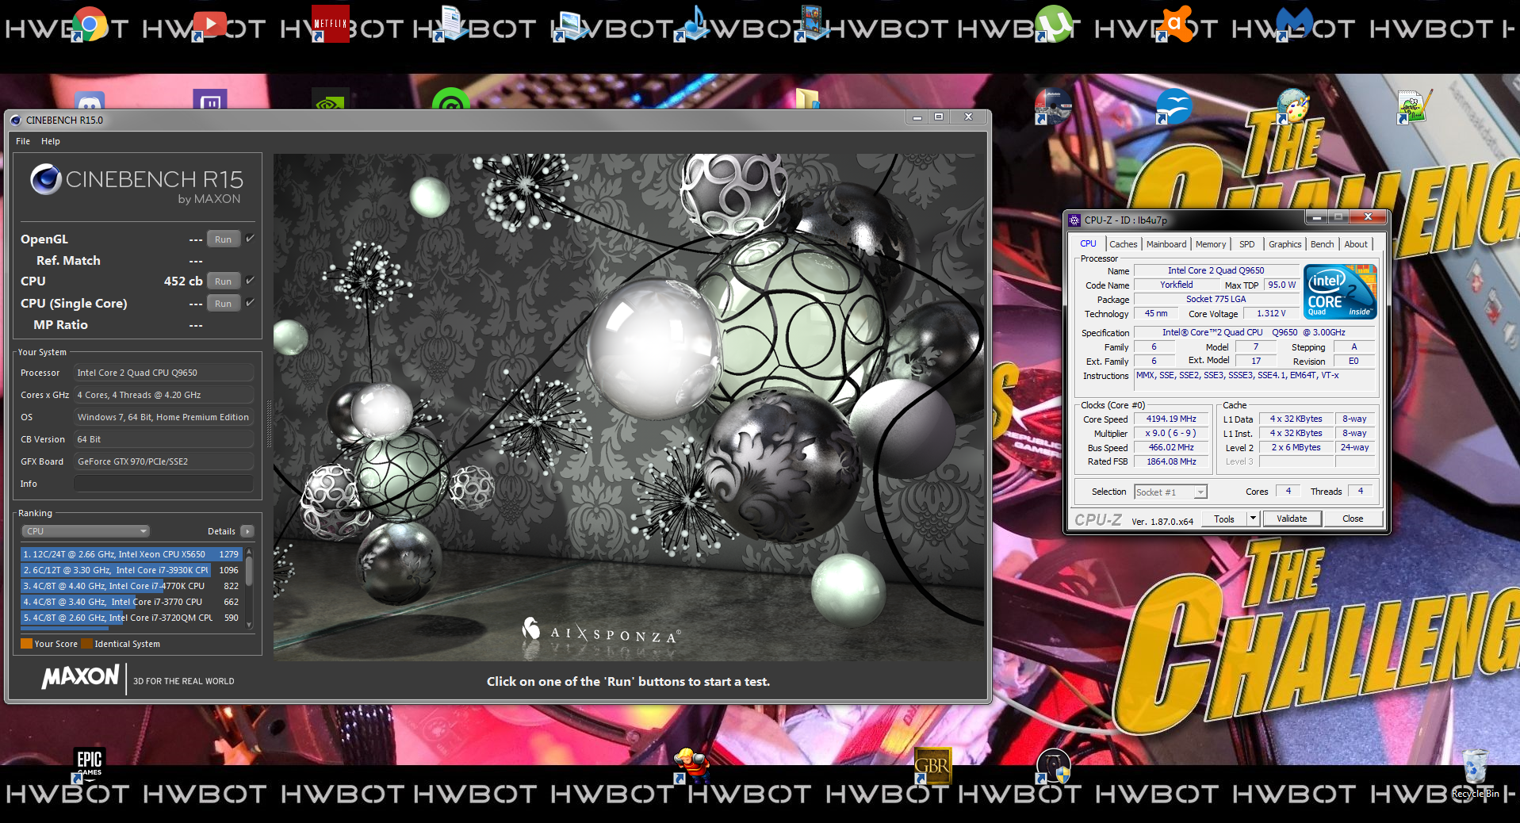This screenshot has width=1520, height=823.
Task: Run the OpenGL benchmark
Action: click(x=224, y=239)
